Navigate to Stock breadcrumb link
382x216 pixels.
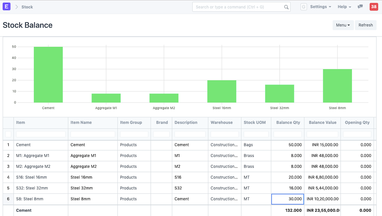point(27,7)
